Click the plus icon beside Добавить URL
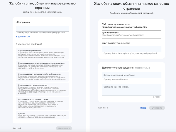This screenshot has height=132, width=176. click(x=17, y=37)
